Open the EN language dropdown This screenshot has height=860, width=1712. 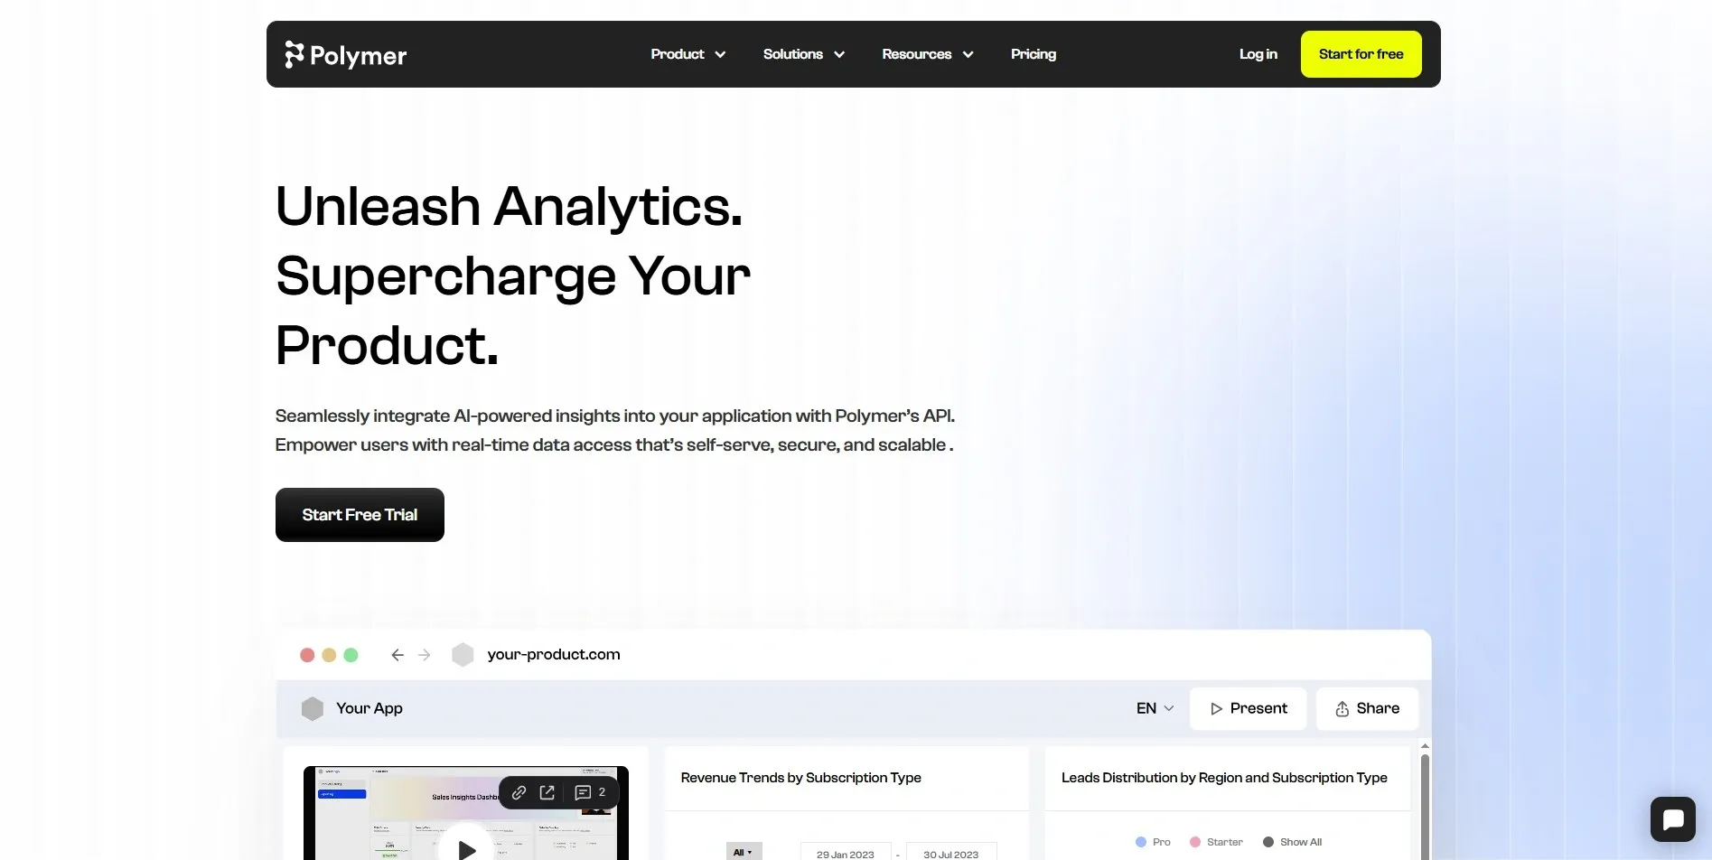1155,708
